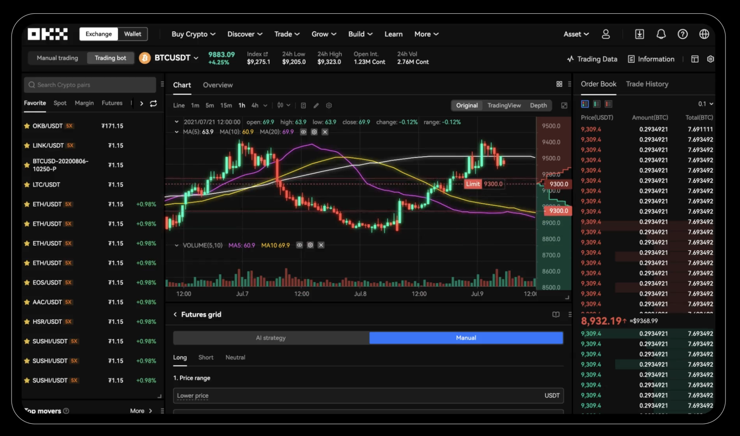The image size is (740, 436).
Task: Open the help question mark icon
Action: (x=682, y=34)
